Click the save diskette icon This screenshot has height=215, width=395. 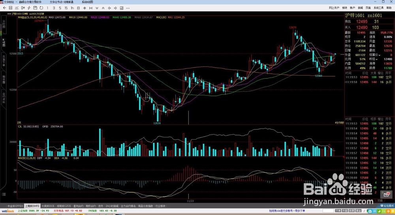pos(35,8)
